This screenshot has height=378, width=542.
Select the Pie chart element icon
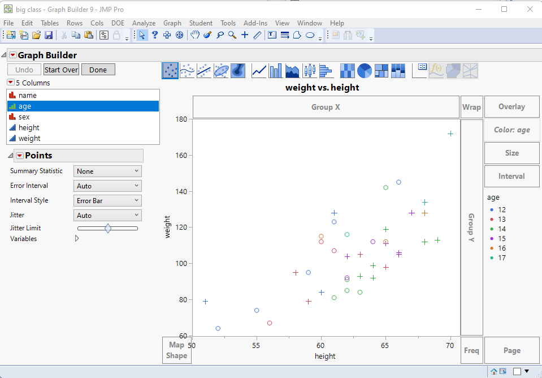pyautogui.click(x=365, y=71)
